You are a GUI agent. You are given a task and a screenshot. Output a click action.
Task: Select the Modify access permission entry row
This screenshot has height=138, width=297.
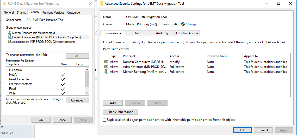[x=196, y=62]
